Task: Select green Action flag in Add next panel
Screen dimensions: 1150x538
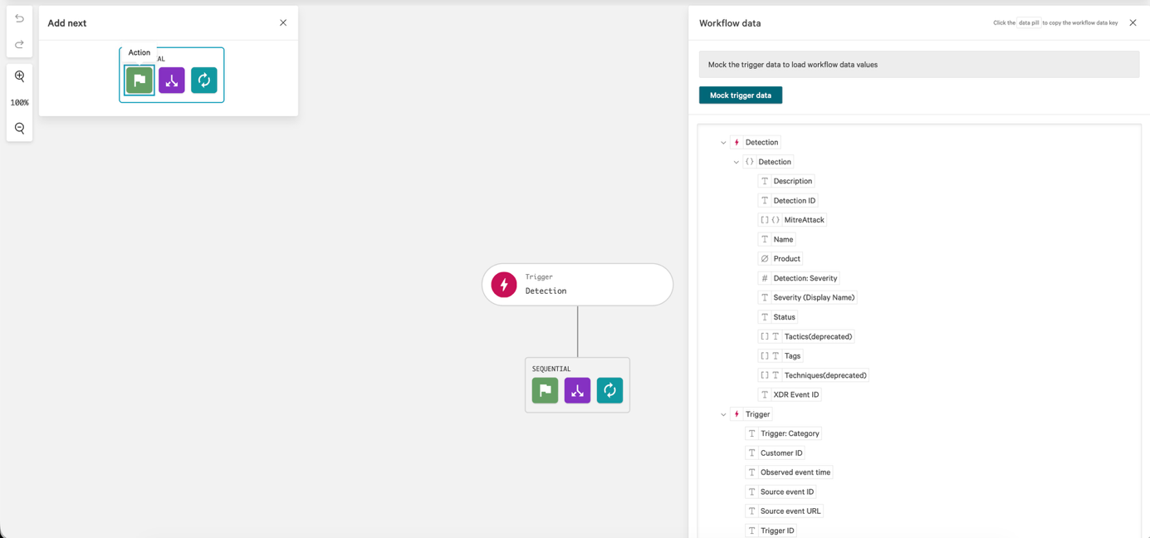Action: [x=139, y=81]
